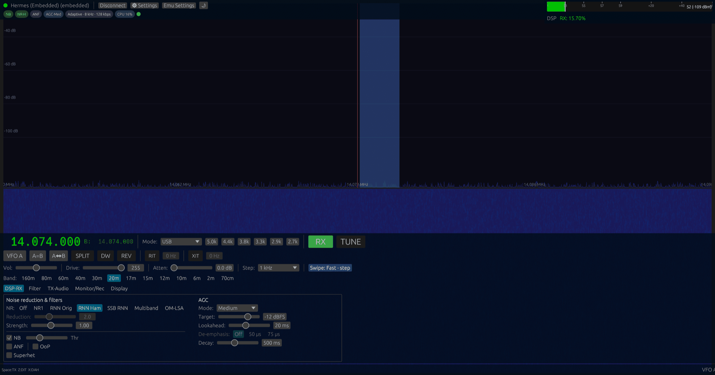Screen dimensions: 715x375
Task: Open the AGC Mode Medium dropdown
Action: 237,308
